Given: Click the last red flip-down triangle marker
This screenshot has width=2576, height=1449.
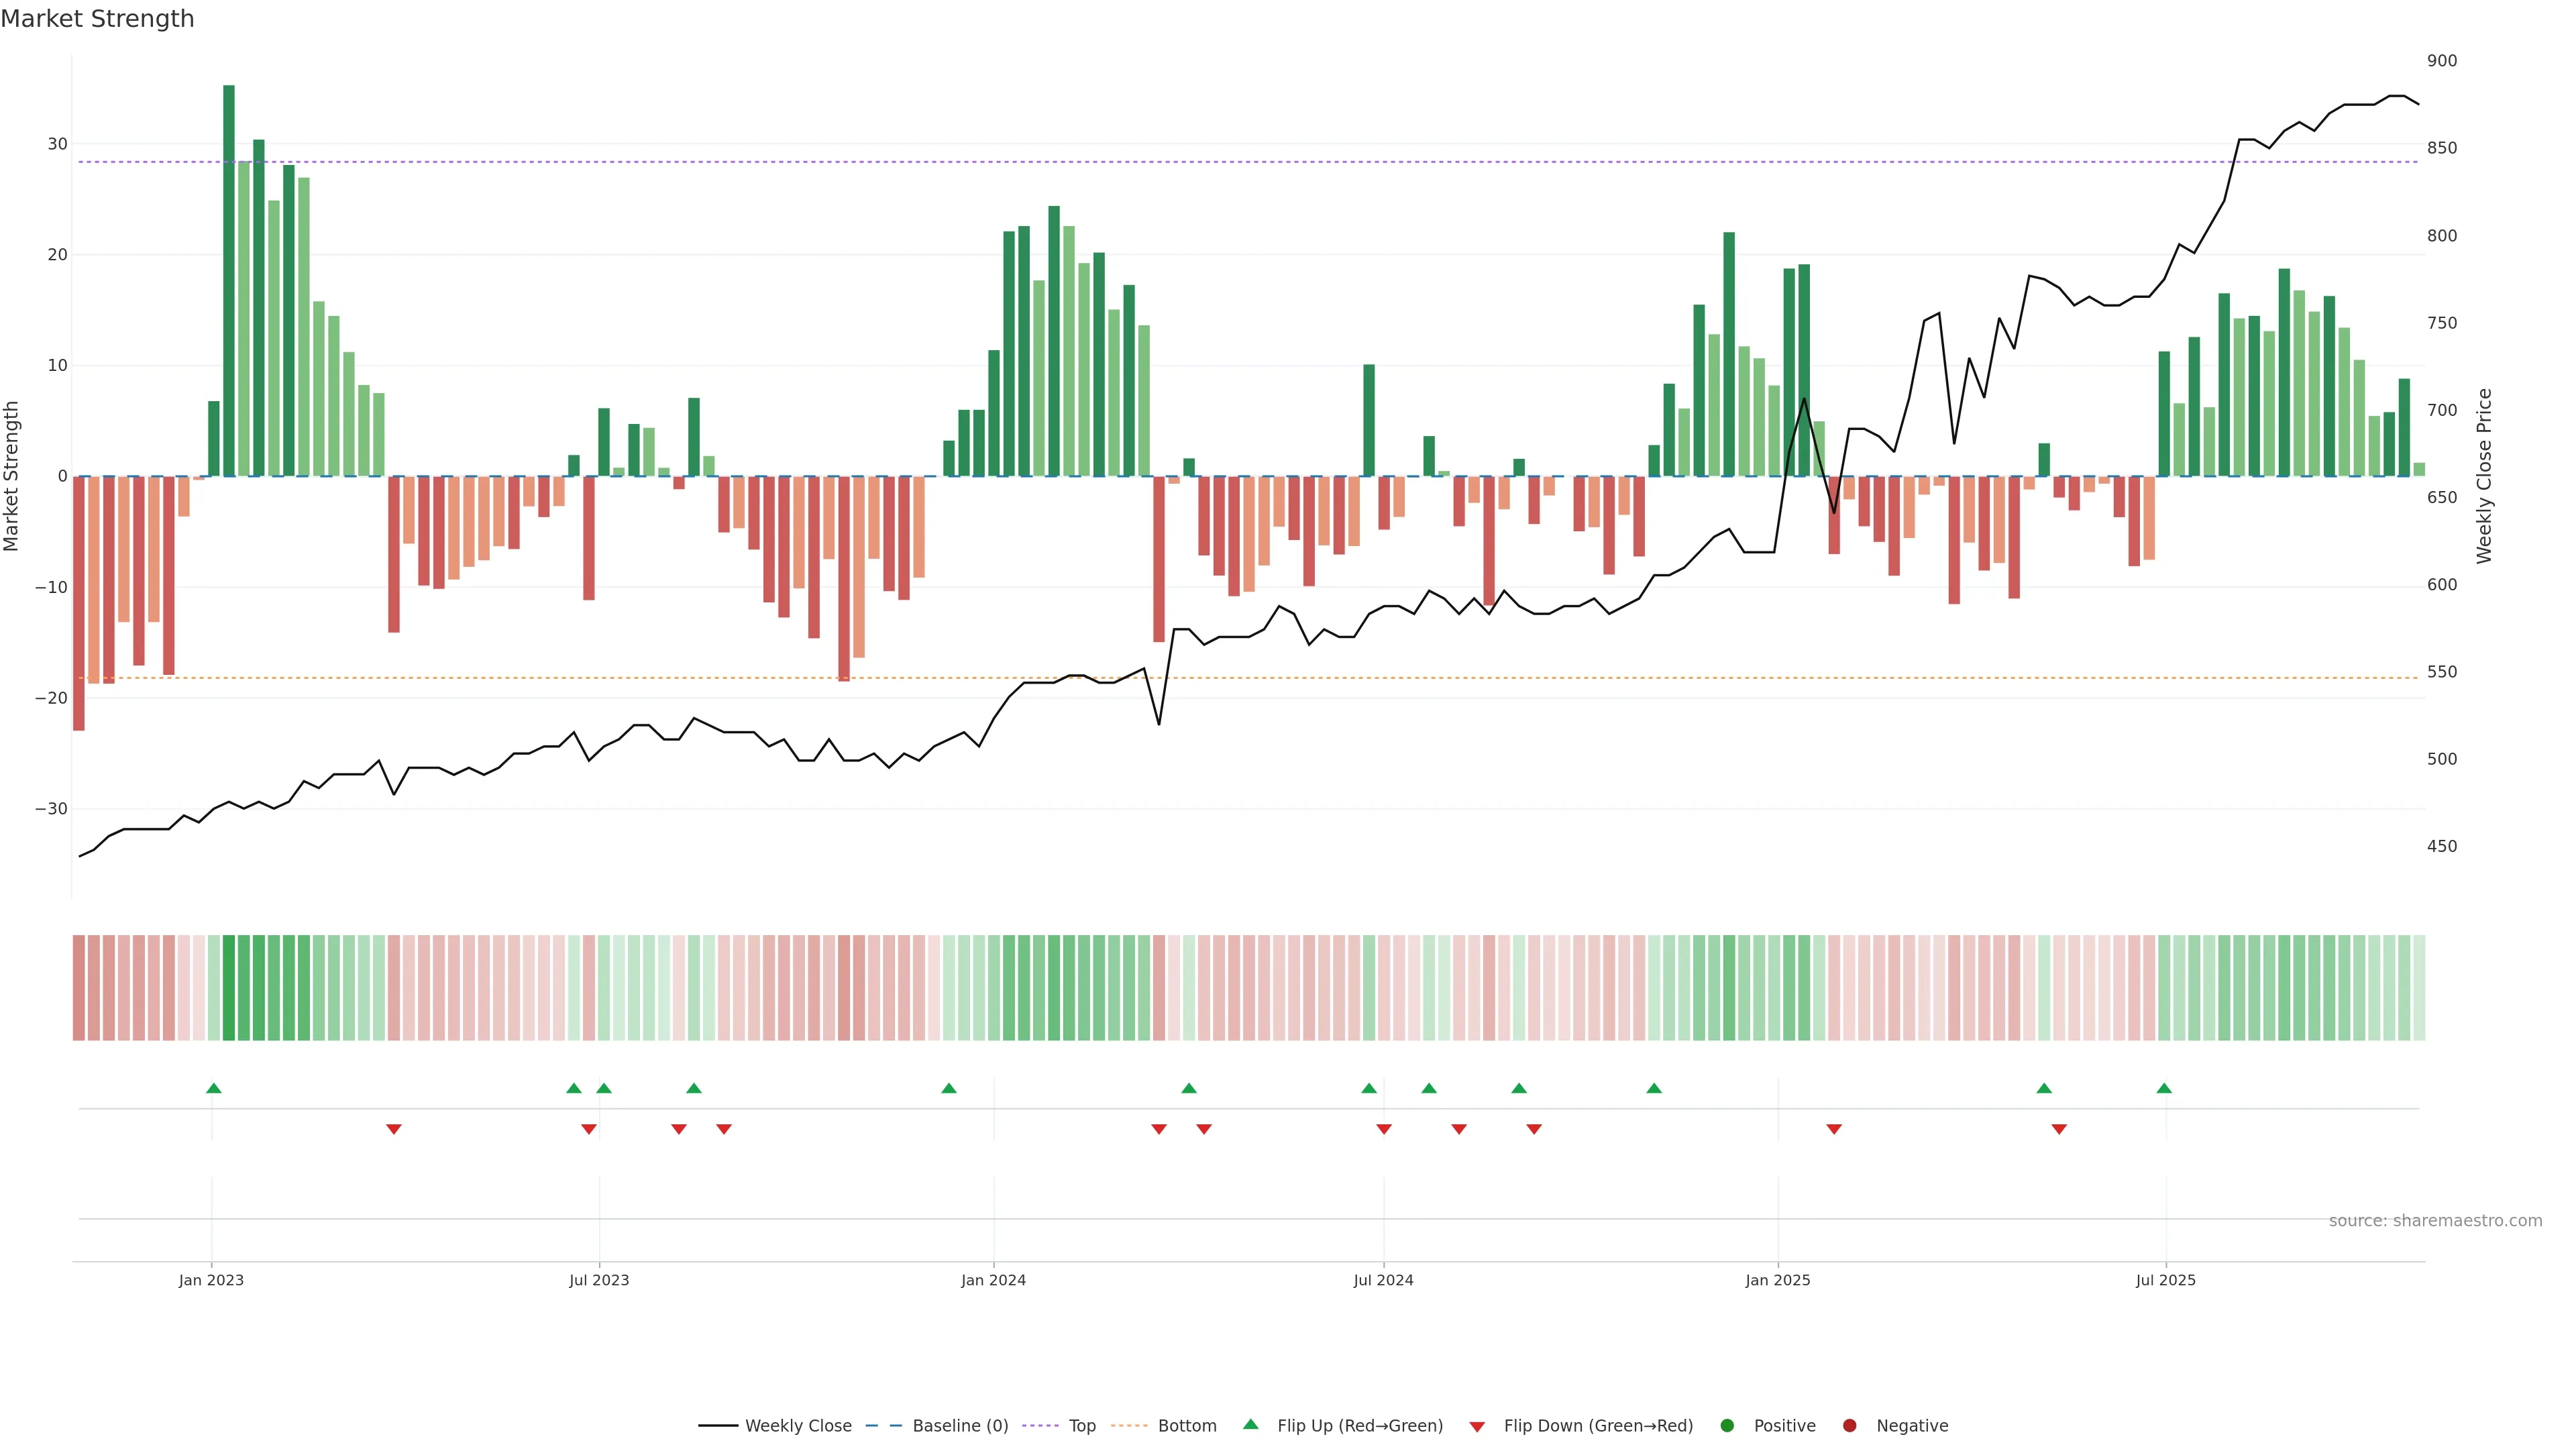Looking at the screenshot, I should coord(2059,1129).
